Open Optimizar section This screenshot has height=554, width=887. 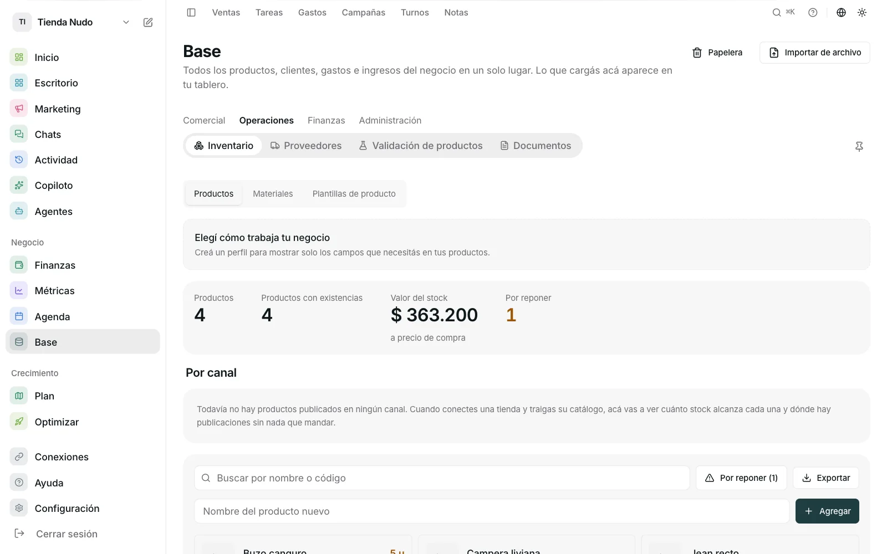(x=83, y=422)
